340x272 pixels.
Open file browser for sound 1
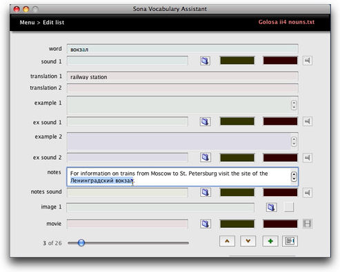[205, 61]
